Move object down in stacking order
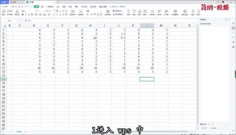Viewport: 236px width, 135px height. click(x=213, y=124)
